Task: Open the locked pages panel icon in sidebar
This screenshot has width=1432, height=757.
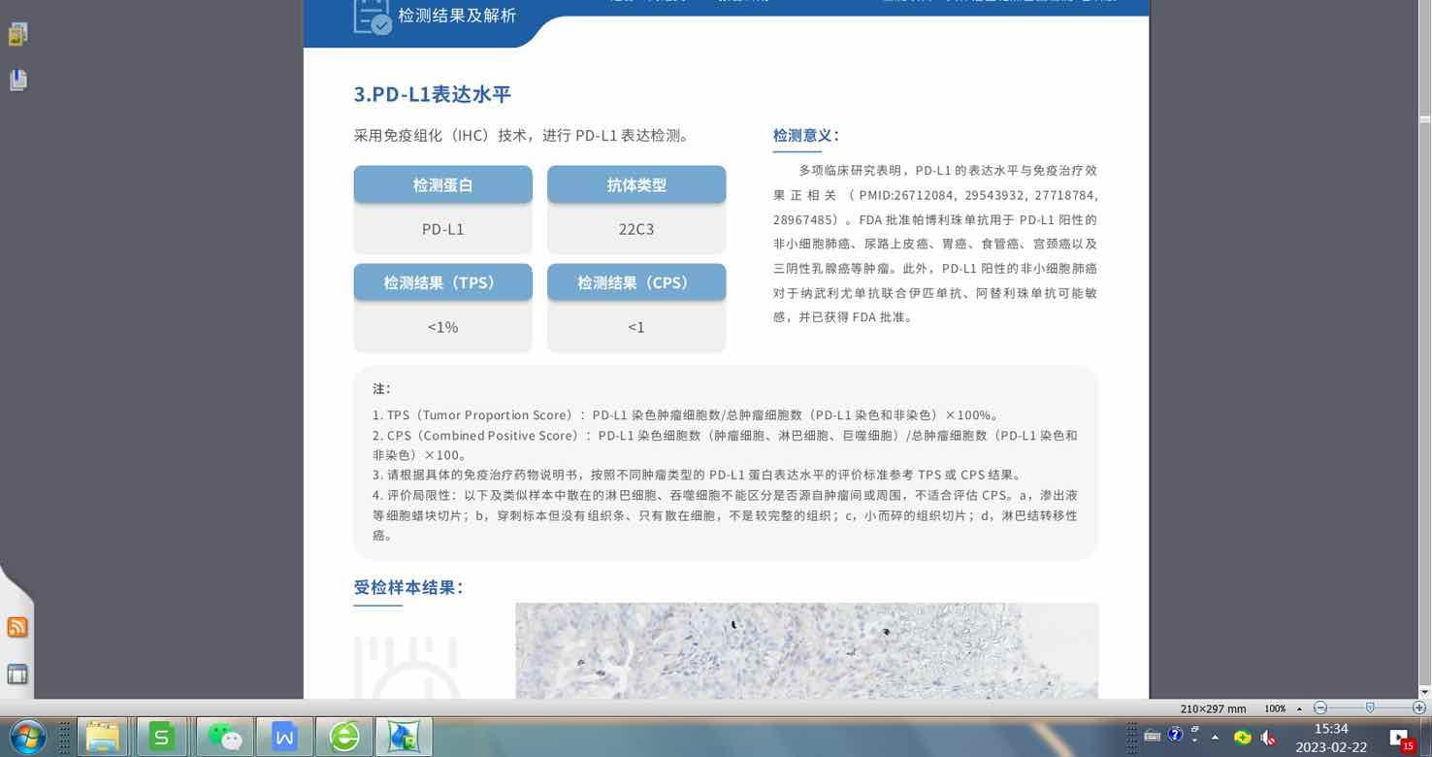Action: pos(17,35)
